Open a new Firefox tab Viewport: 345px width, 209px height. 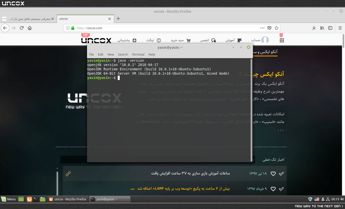click(118, 19)
